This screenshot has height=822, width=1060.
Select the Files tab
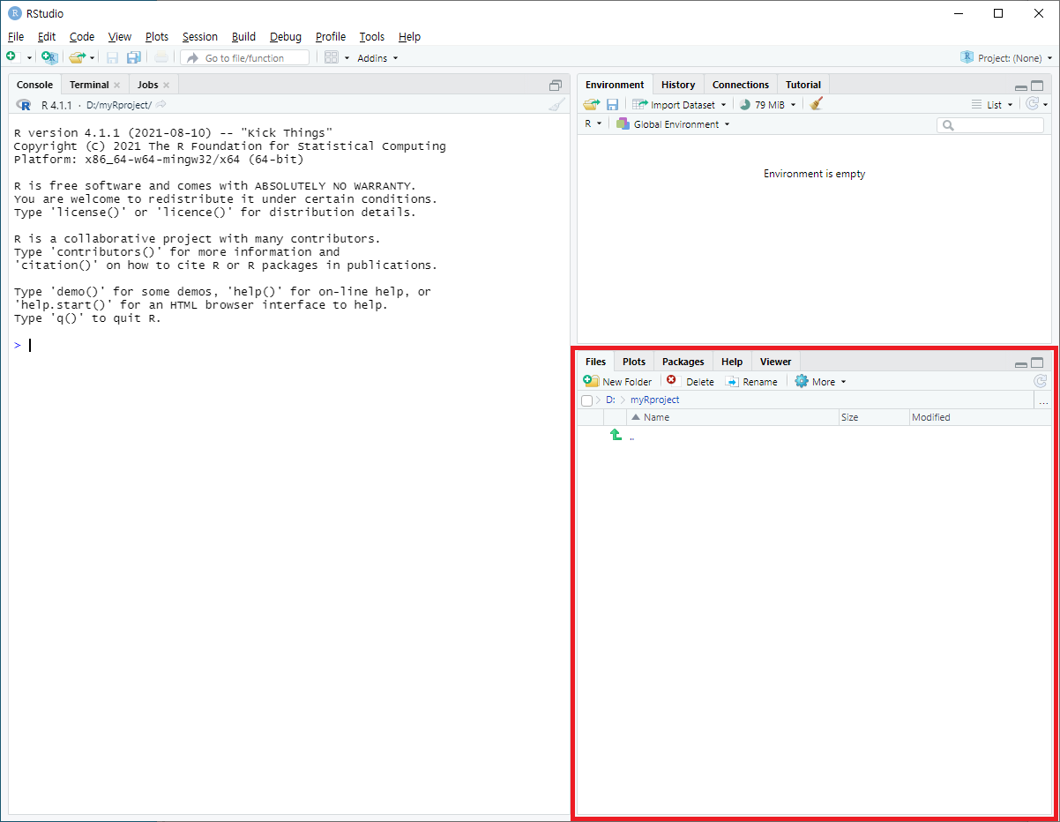596,362
